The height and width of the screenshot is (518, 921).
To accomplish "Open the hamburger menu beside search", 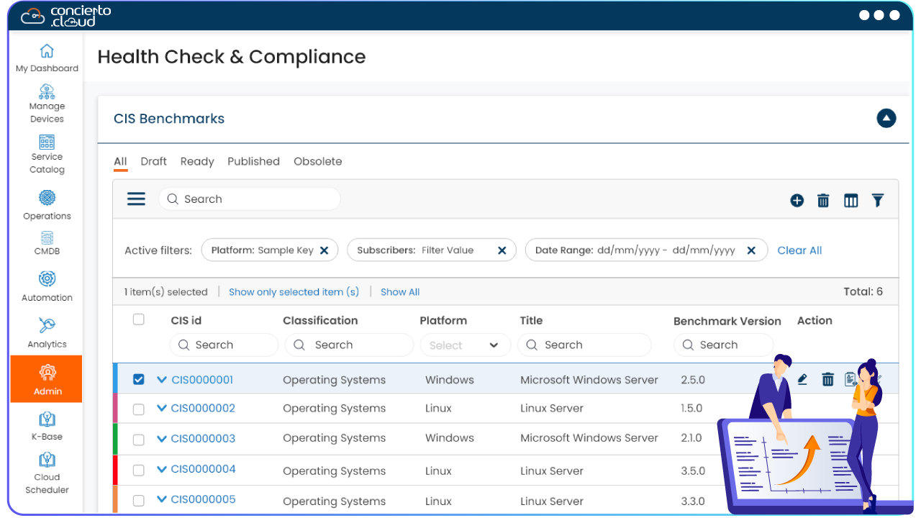I will (x=135, y=199).
